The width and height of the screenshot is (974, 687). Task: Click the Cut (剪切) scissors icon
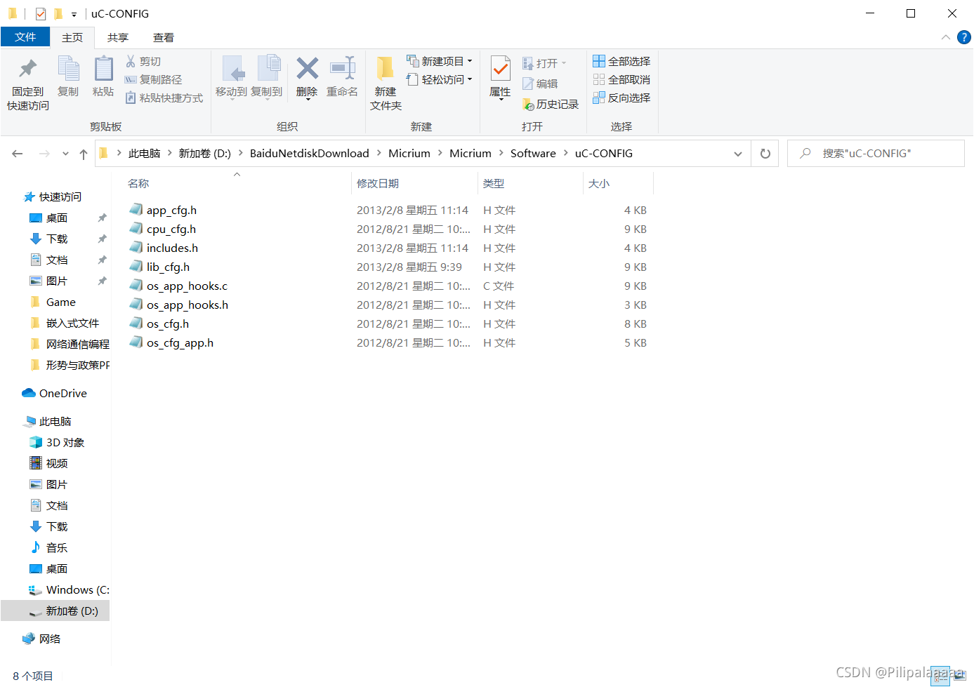click(131, 62)
